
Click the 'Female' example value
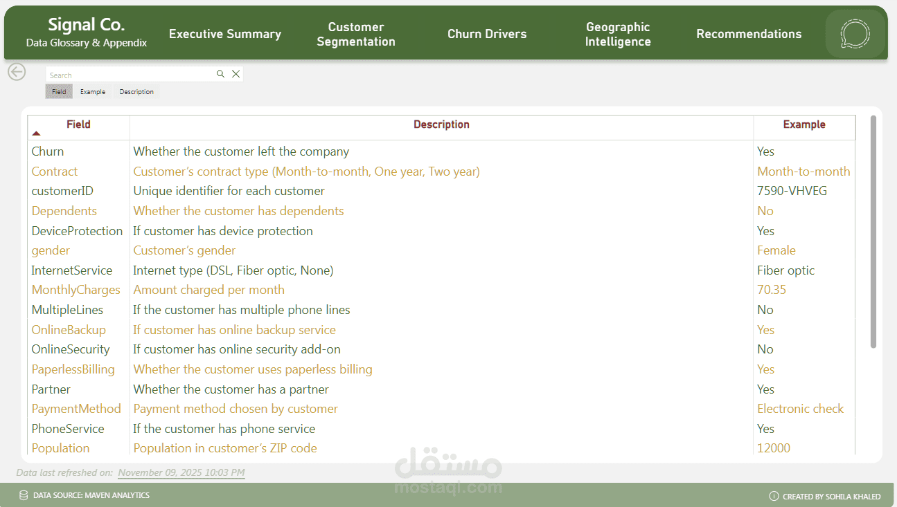click(776, 250)
